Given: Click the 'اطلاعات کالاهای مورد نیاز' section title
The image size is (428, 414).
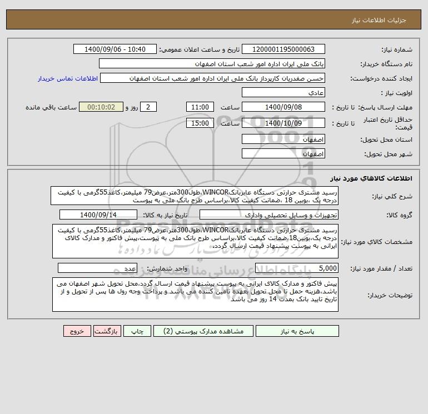Looking at the screenshot, I should [371, 178].
